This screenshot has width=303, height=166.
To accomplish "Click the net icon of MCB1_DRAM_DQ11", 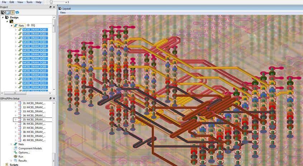I will [20, 75].
